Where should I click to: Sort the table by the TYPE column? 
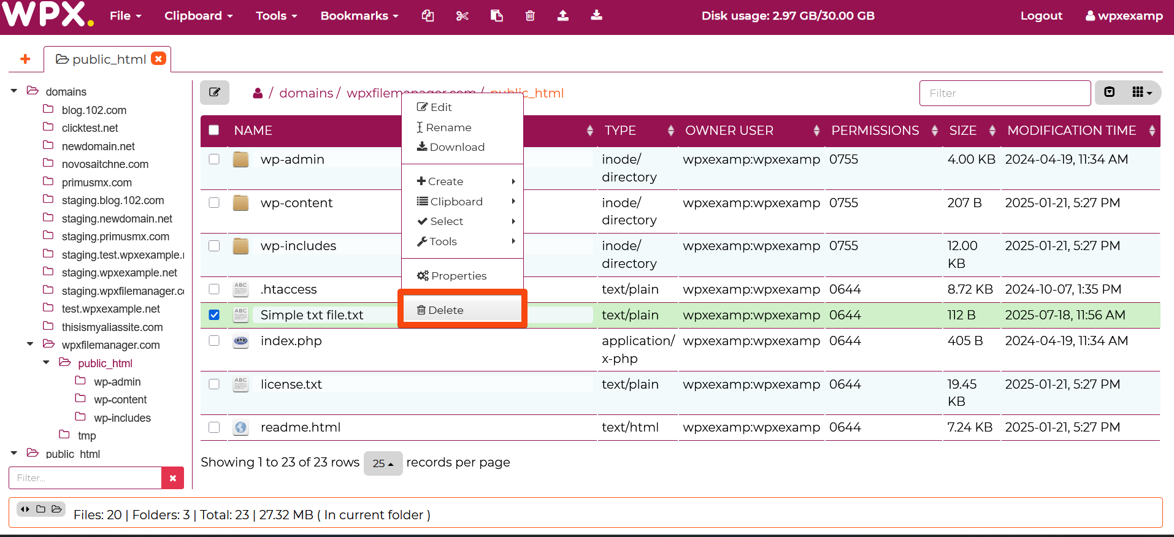point(638,131)
